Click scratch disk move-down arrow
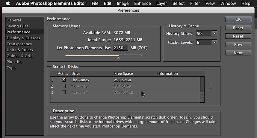This screenshot has height=138, width=257. 210,89
